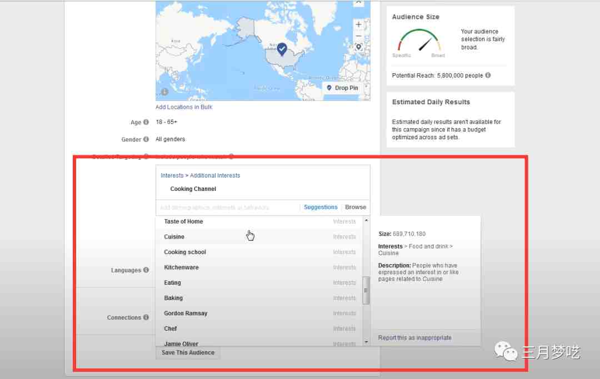Choose Taste of Home suggestion
600x379 pixels.
259,221
